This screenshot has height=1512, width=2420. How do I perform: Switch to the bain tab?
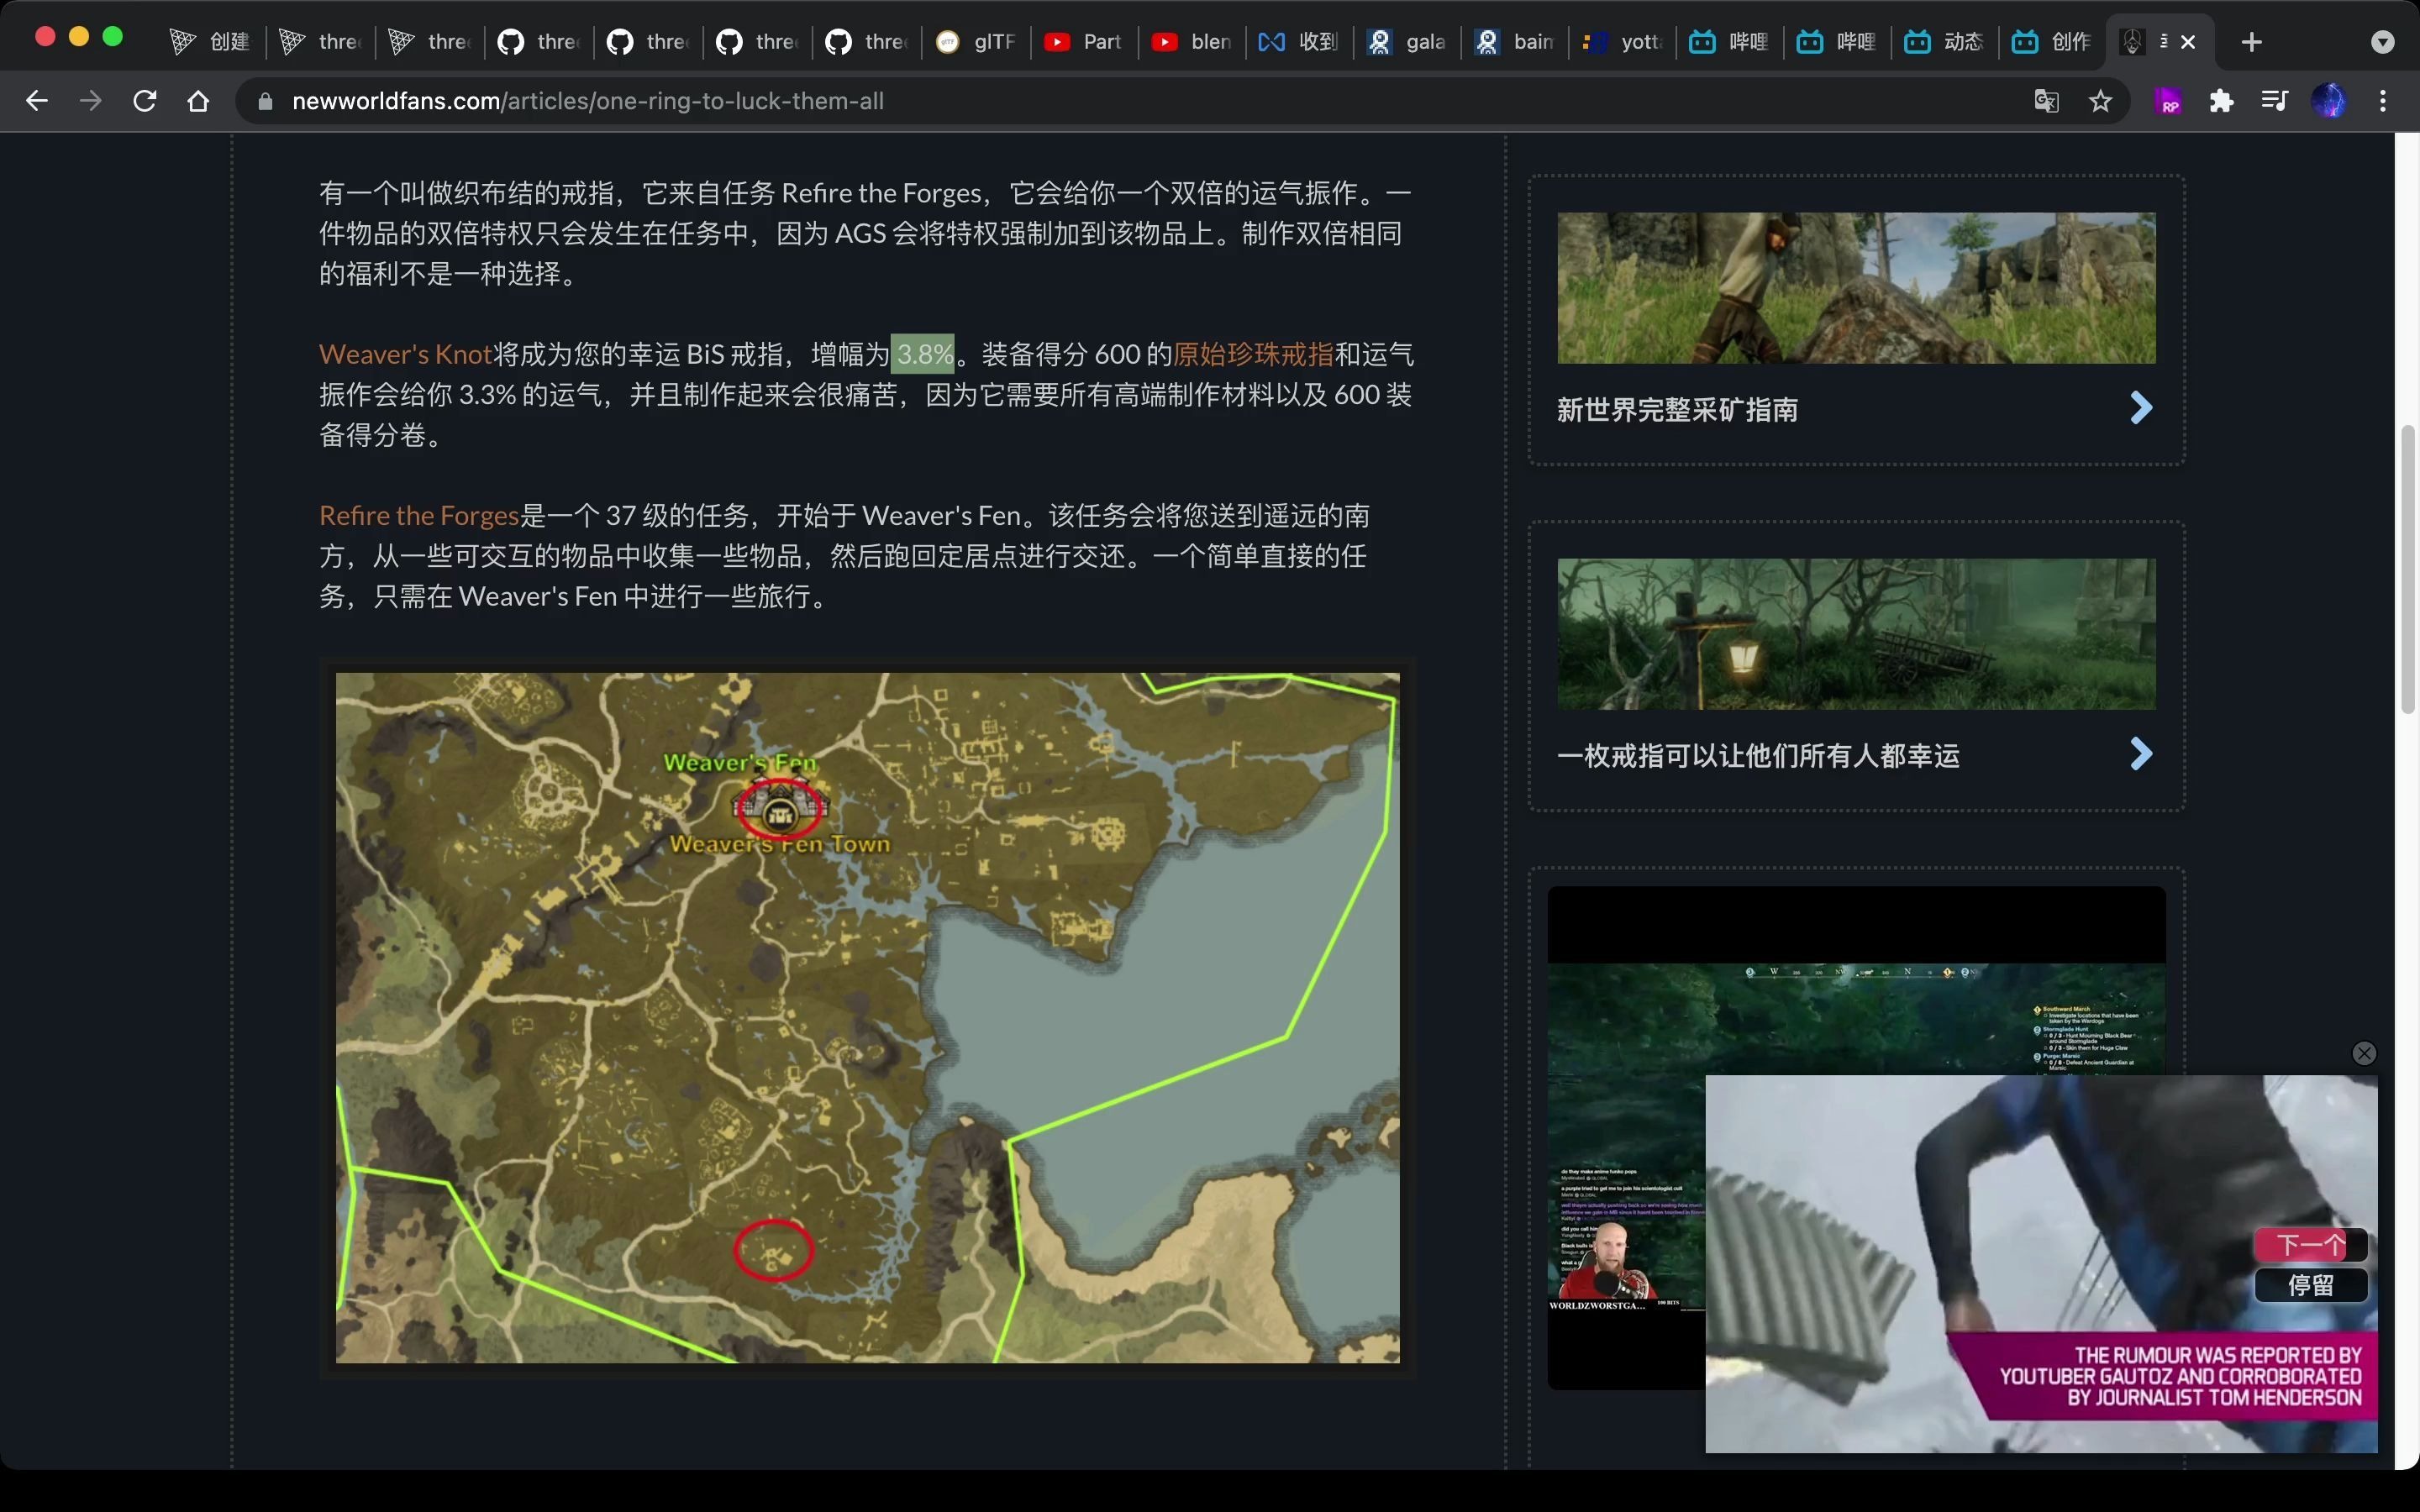point(1515,42)
